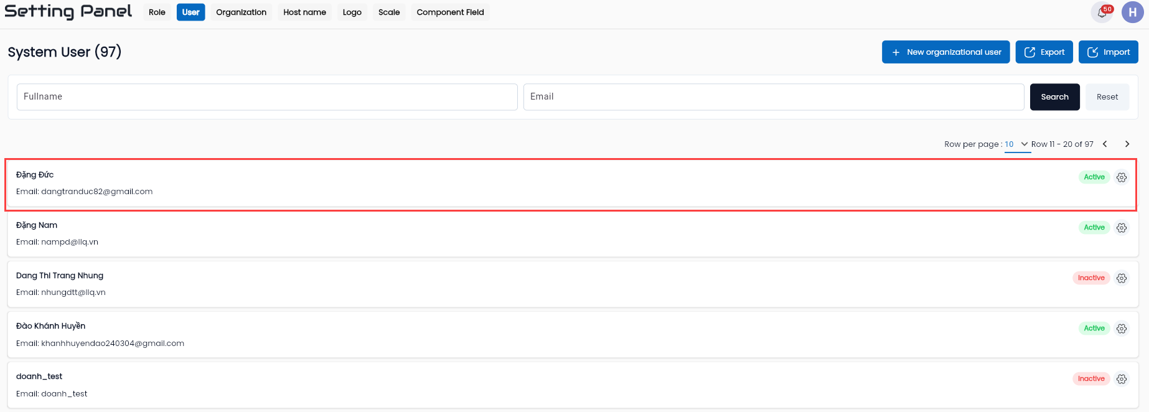Viewport: 1149px width, 412px height.
Task: Open settings gear for Đặng Nam
Action: (x=1121, y=228)
